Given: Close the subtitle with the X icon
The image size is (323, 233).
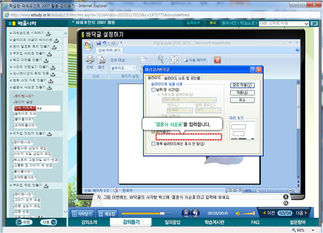Looking at the screenshot, I should click(286, 197).
